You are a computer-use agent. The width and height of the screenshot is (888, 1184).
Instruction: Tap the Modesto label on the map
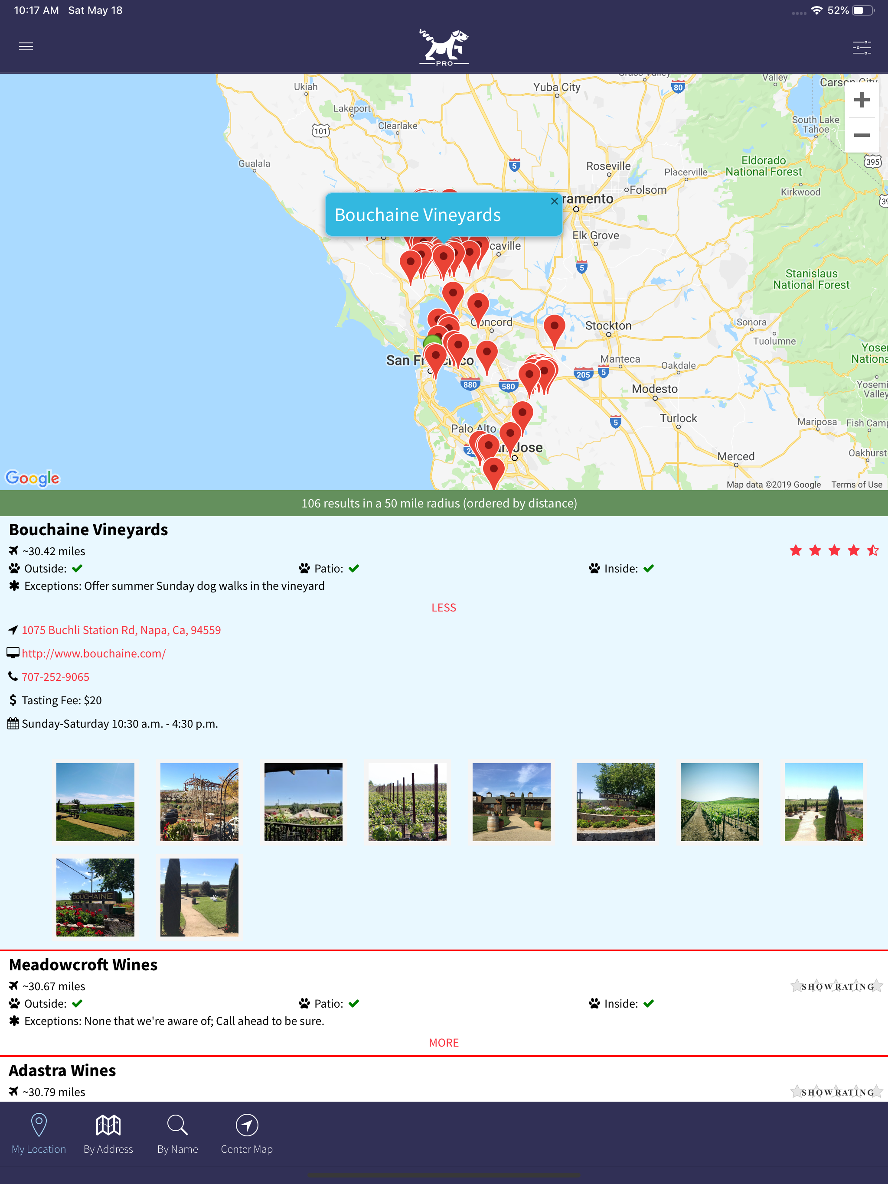tap(654, 389)
